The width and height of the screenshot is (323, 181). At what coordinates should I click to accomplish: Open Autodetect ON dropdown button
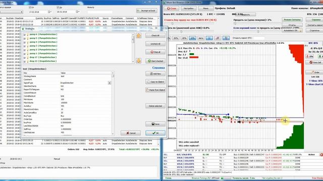point(292,30)
